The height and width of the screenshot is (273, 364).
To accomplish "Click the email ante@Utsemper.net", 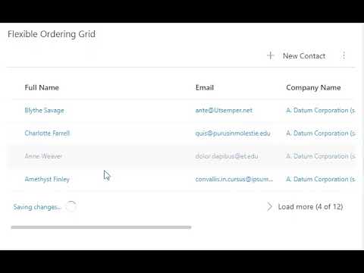I will click(224, 111).
